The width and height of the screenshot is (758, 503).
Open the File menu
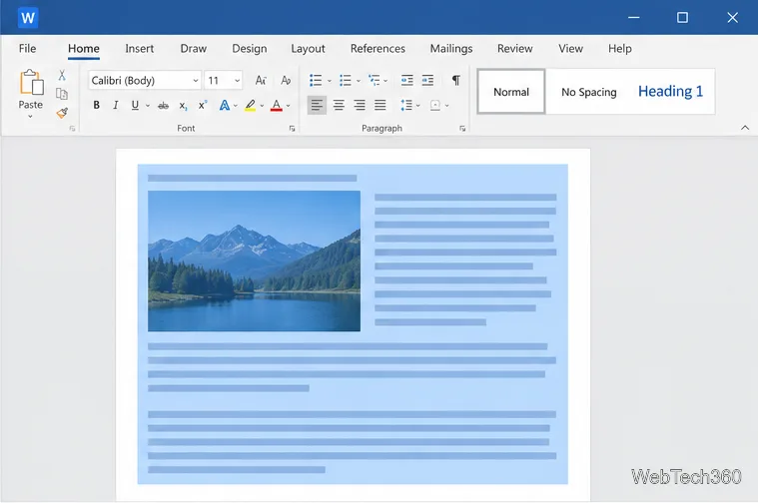tap(28, 48)
